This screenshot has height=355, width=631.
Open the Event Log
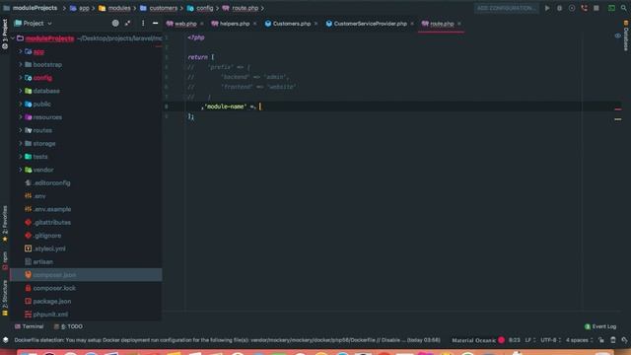600,326
